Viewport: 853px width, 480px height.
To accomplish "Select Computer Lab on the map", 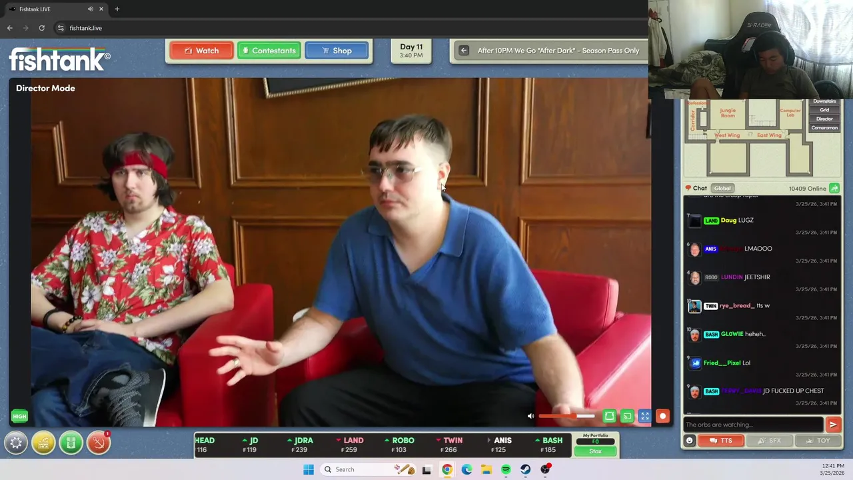I will (790, 113).
